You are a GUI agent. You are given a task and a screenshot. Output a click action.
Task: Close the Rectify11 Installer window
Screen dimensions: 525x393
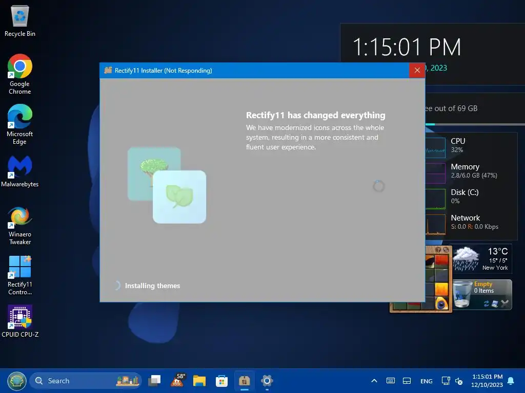[x=417, y=70]
